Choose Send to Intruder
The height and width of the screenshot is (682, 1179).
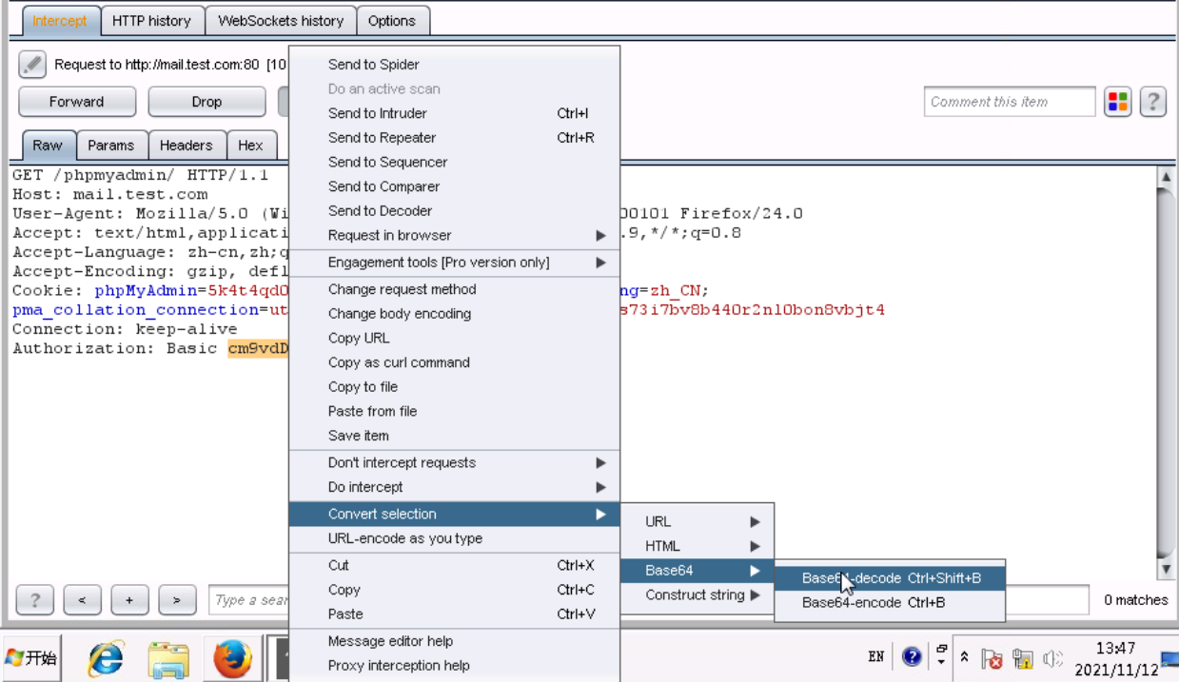tap(454, 113)
